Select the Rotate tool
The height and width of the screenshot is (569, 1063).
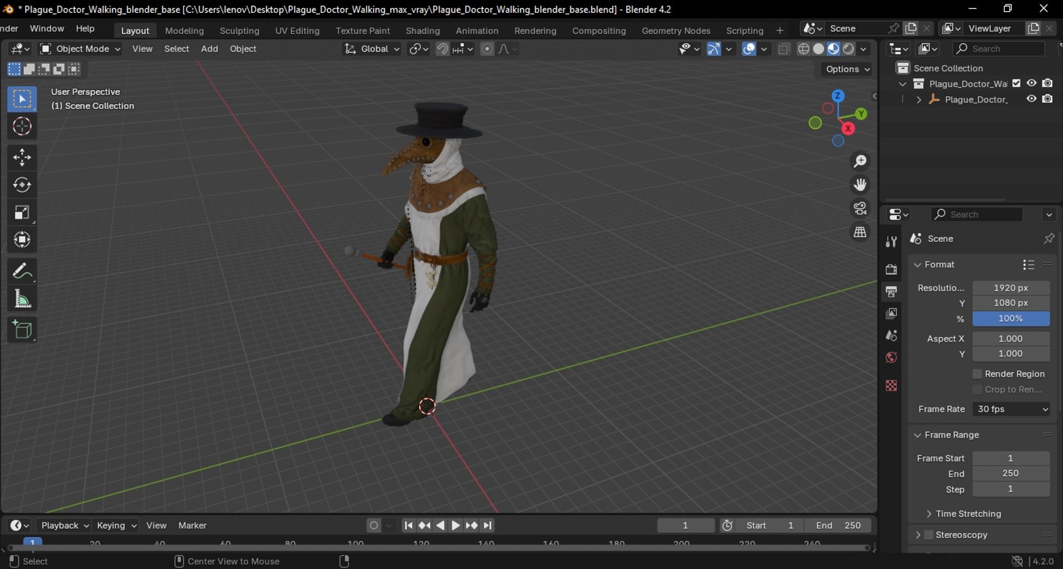[22, 185]
